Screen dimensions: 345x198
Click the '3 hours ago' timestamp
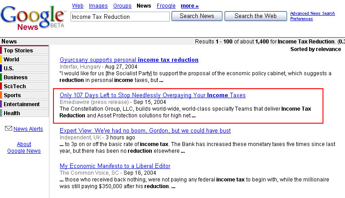(x=120, y=138)
